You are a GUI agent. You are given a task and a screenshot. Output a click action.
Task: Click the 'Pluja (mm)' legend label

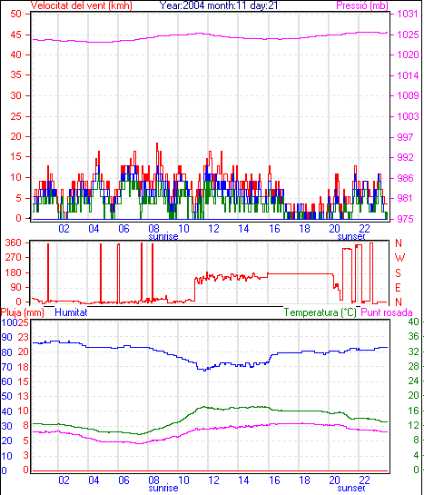(x=22, y=312)
